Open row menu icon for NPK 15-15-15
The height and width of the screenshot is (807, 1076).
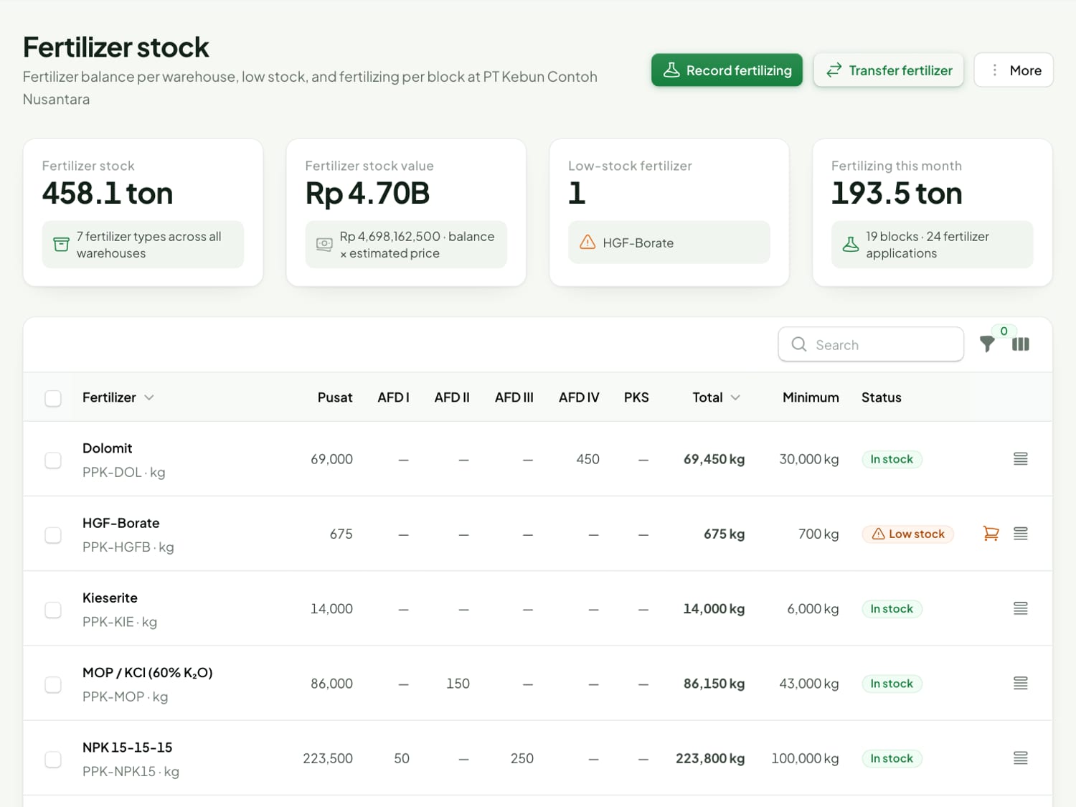click(x=1021, y=758)
